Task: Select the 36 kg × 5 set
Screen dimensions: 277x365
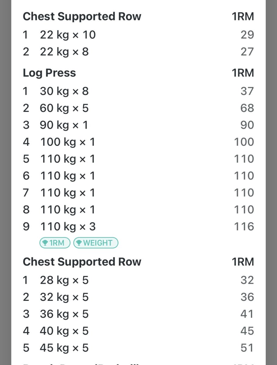Action: [x=64, y=314]
